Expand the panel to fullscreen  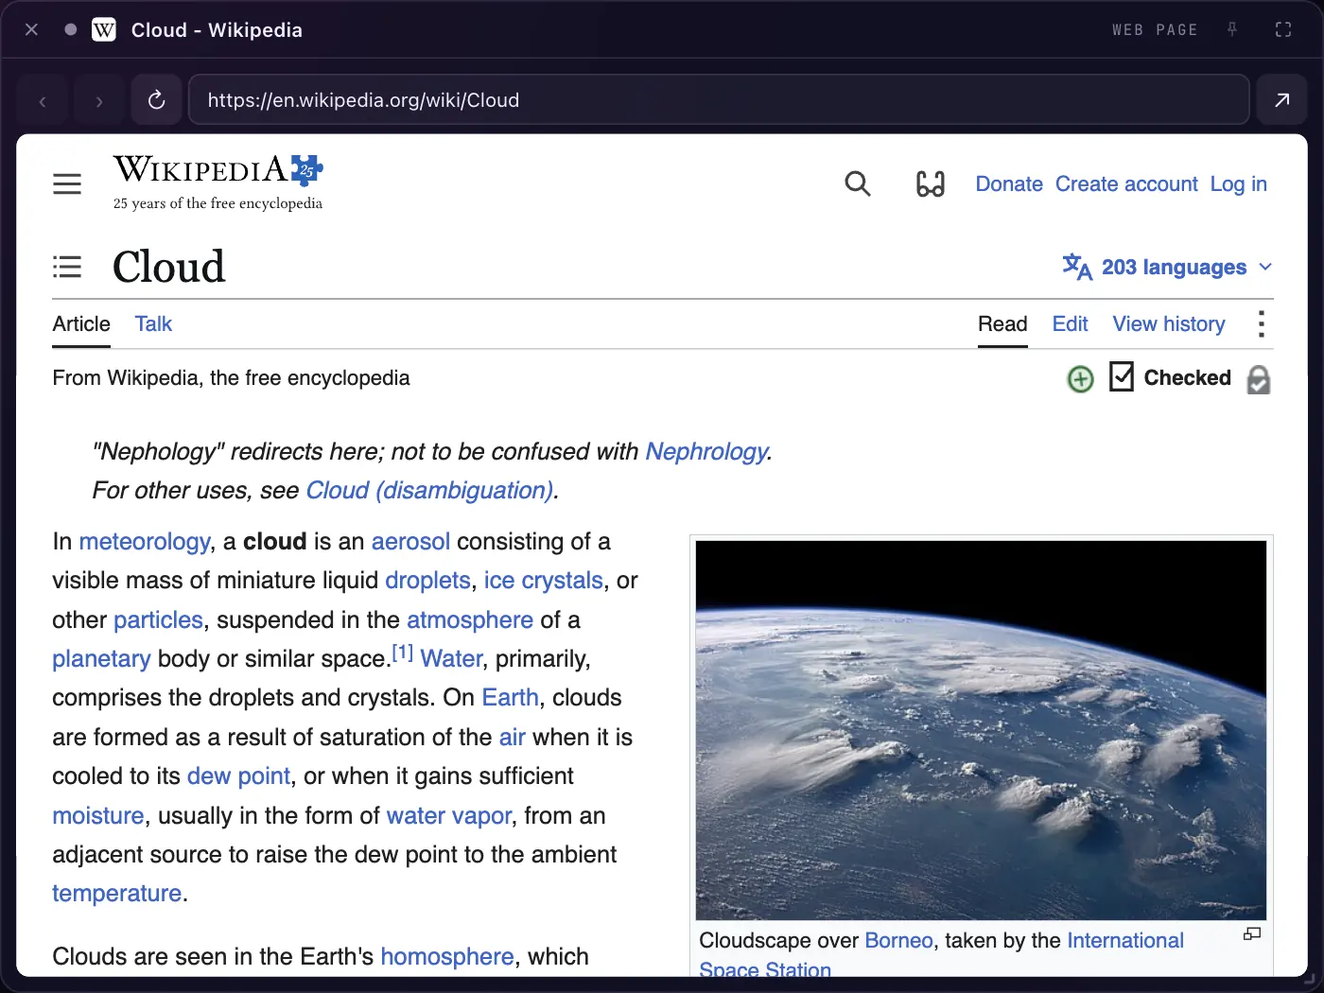pyautogui.click(x=1283, y=29)
